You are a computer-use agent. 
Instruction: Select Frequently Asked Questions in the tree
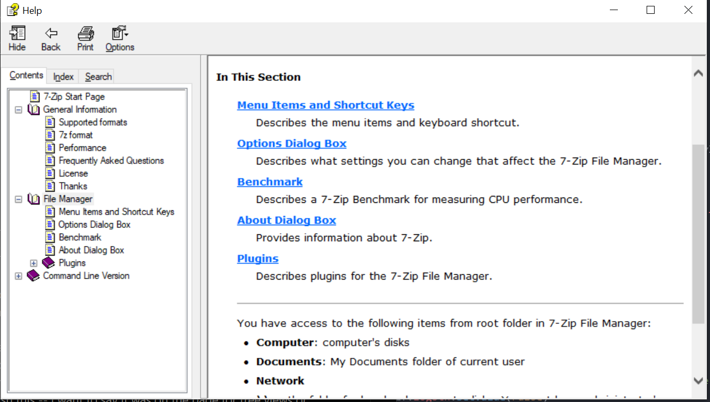[111, 161]
